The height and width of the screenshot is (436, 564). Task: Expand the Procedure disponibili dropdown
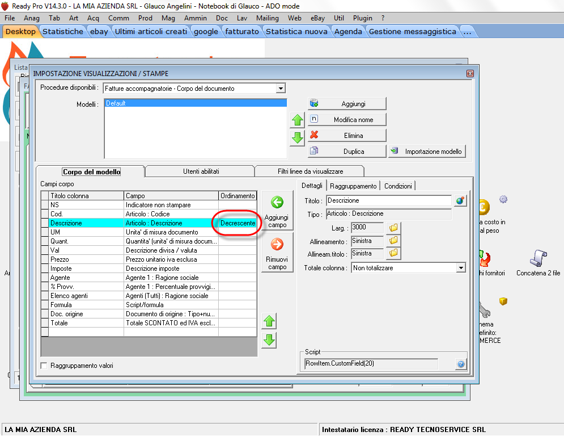click(280, 89)
